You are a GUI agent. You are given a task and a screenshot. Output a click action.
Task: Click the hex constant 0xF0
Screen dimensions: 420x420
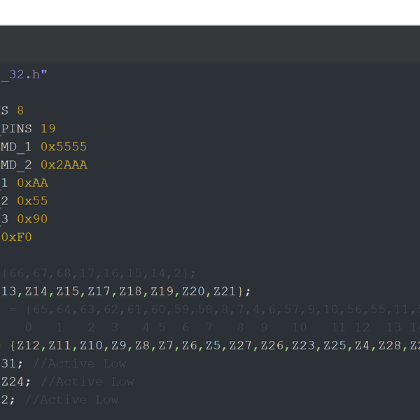tap(17, 237)
